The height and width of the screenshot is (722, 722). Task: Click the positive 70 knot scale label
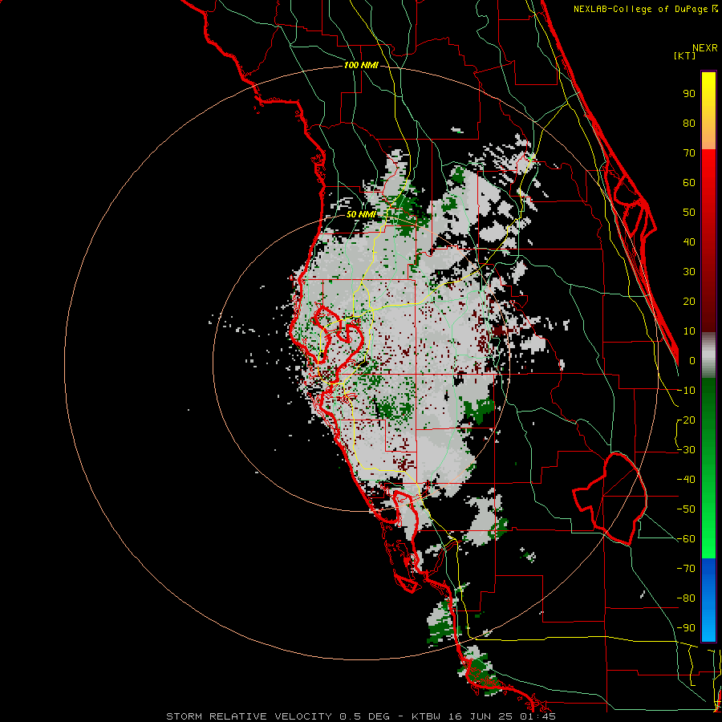(689, 153)
